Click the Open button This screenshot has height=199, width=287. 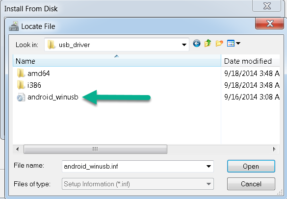tap(251, 166)
